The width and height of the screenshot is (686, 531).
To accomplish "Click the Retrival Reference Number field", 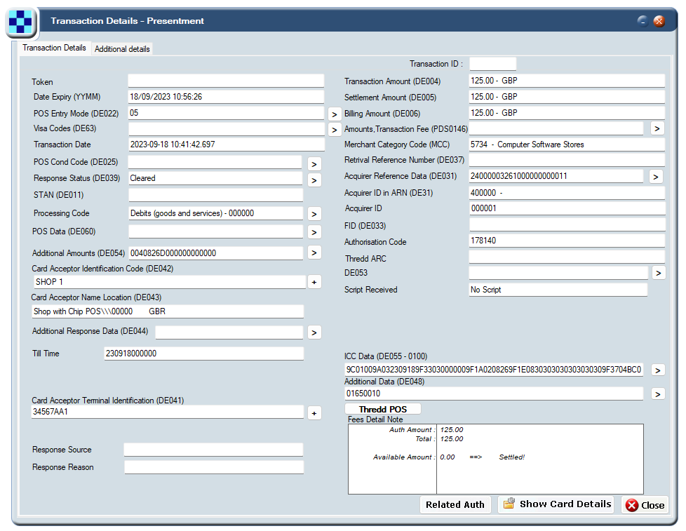I will 567,160.
